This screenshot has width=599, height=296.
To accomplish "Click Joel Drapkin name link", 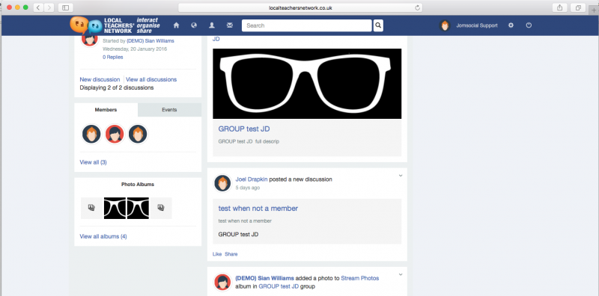I will 252,179.
